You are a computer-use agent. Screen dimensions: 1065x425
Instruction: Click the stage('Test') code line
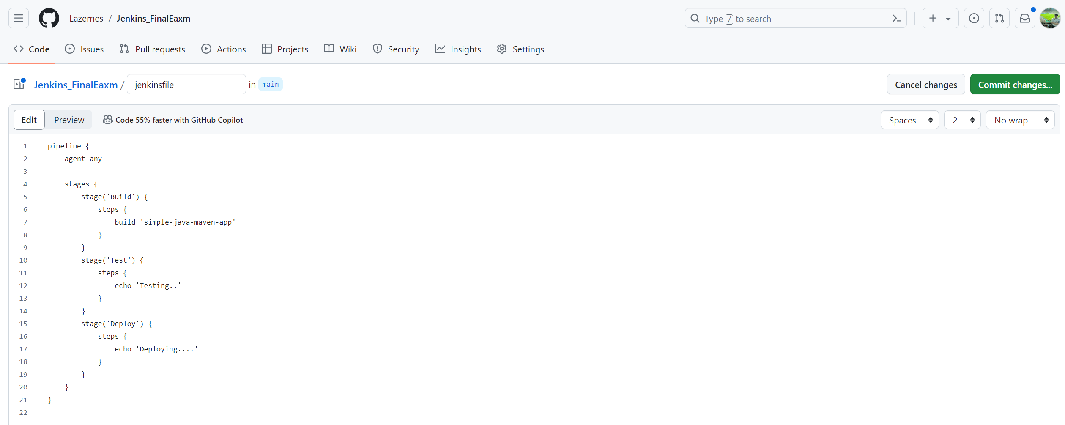coord(112,260)
